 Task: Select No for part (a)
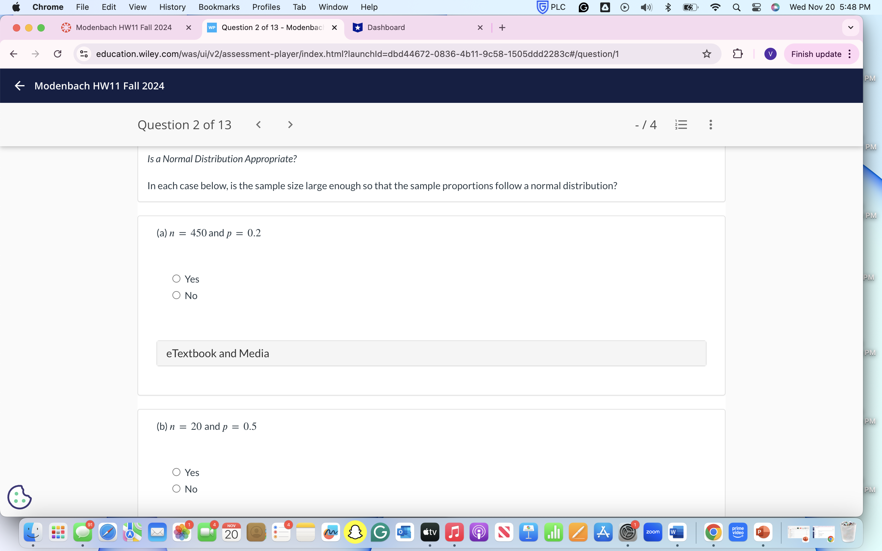[x=176, y=295]
